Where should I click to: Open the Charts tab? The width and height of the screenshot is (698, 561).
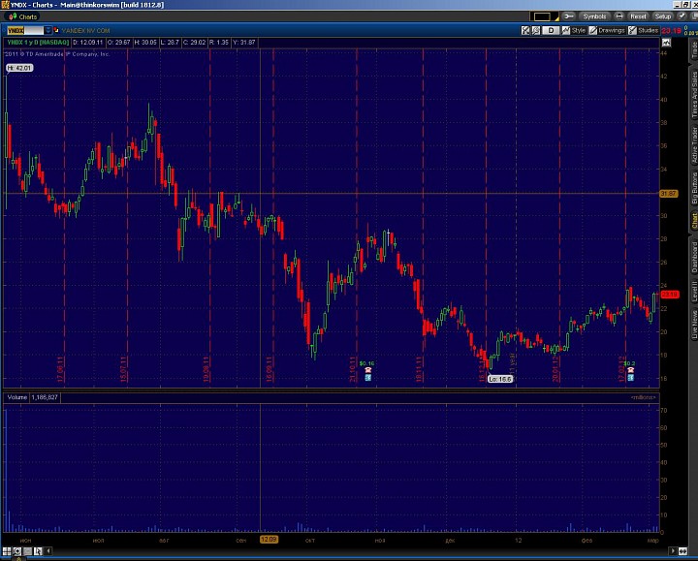tap(22, 16)
